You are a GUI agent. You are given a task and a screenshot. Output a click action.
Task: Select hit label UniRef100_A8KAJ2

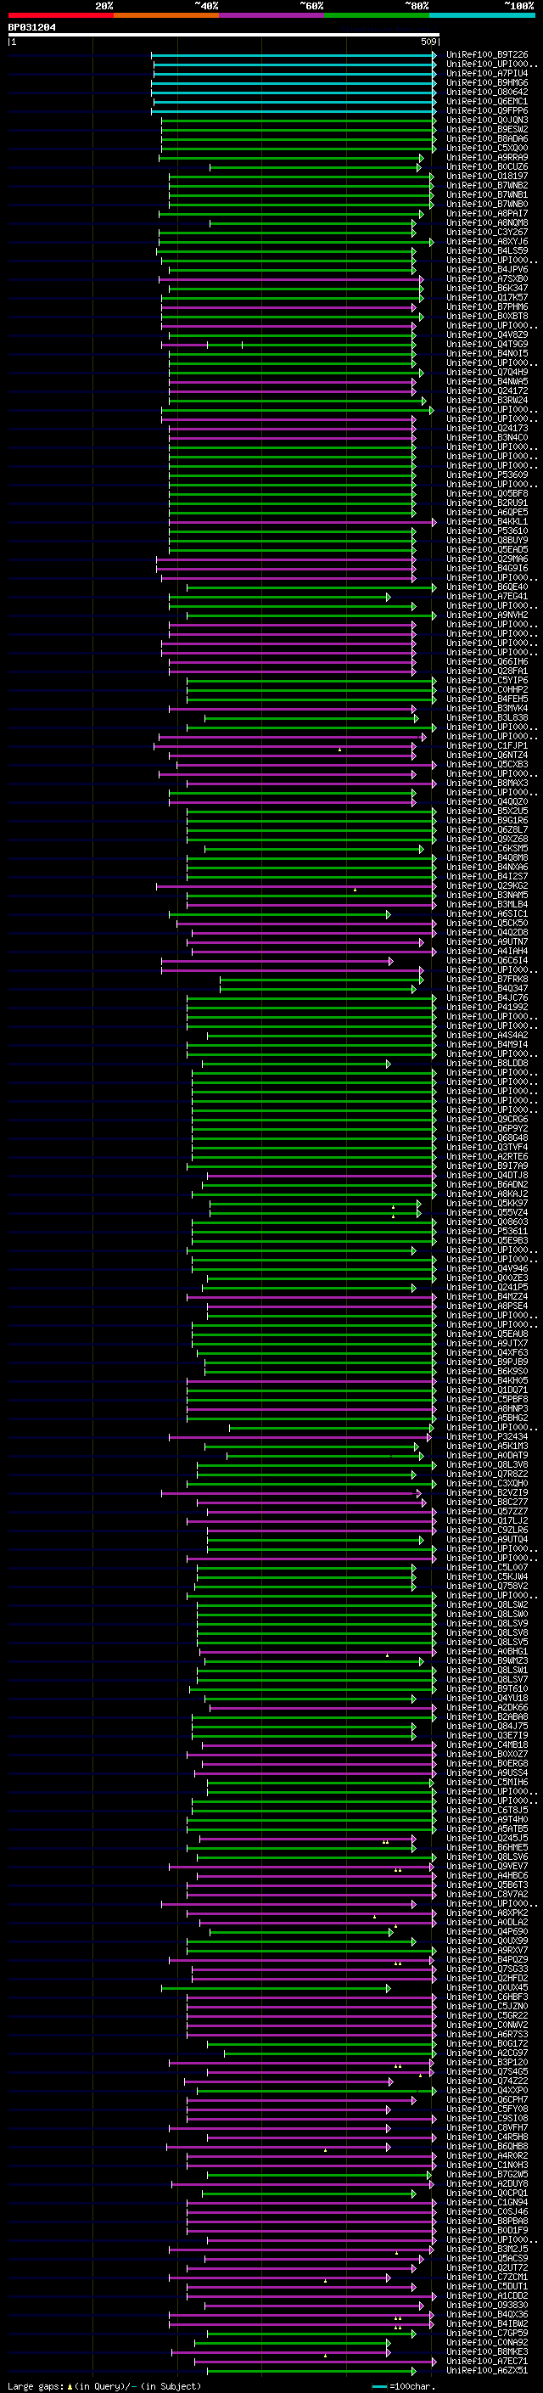(x=487, y=1194)
